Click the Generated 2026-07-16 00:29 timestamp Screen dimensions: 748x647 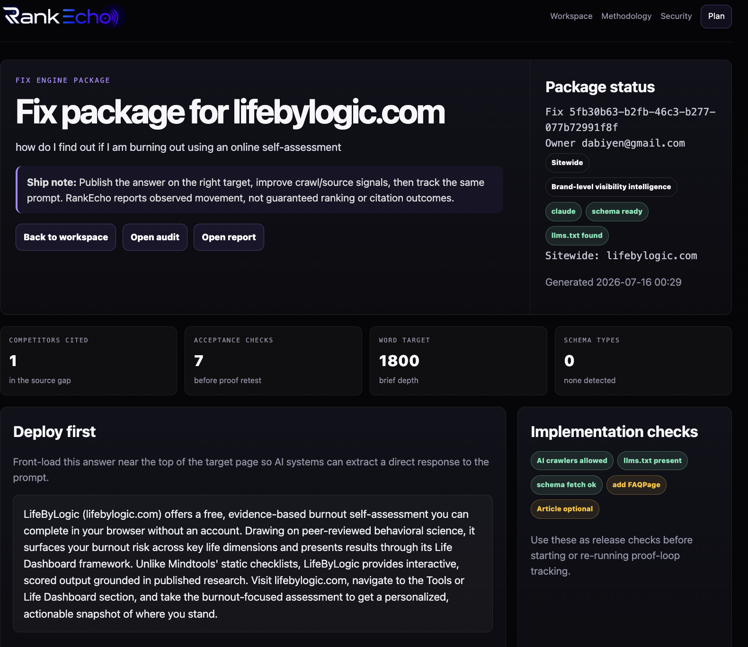[x=613, y=282]
